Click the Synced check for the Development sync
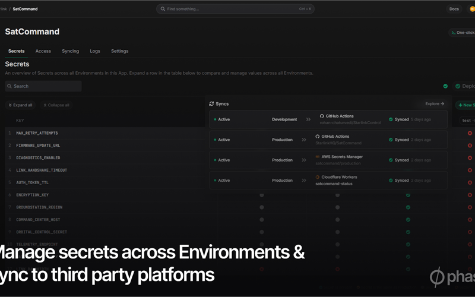The width and height of the screenshot is (475, 297). pyautogui.click(x=391, y=119)
